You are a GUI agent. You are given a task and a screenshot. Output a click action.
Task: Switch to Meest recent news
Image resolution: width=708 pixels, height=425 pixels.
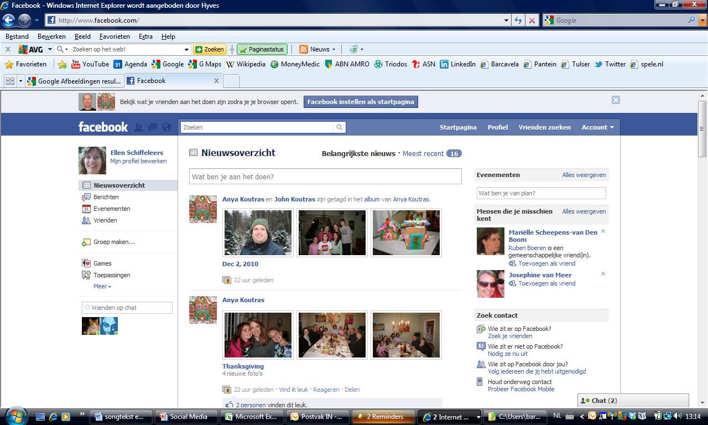(x=423, y=154)
